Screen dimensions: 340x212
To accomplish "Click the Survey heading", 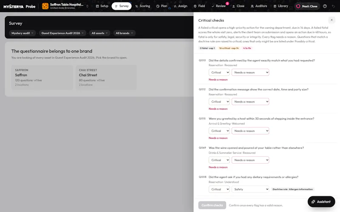I will [x=16, y=23].
